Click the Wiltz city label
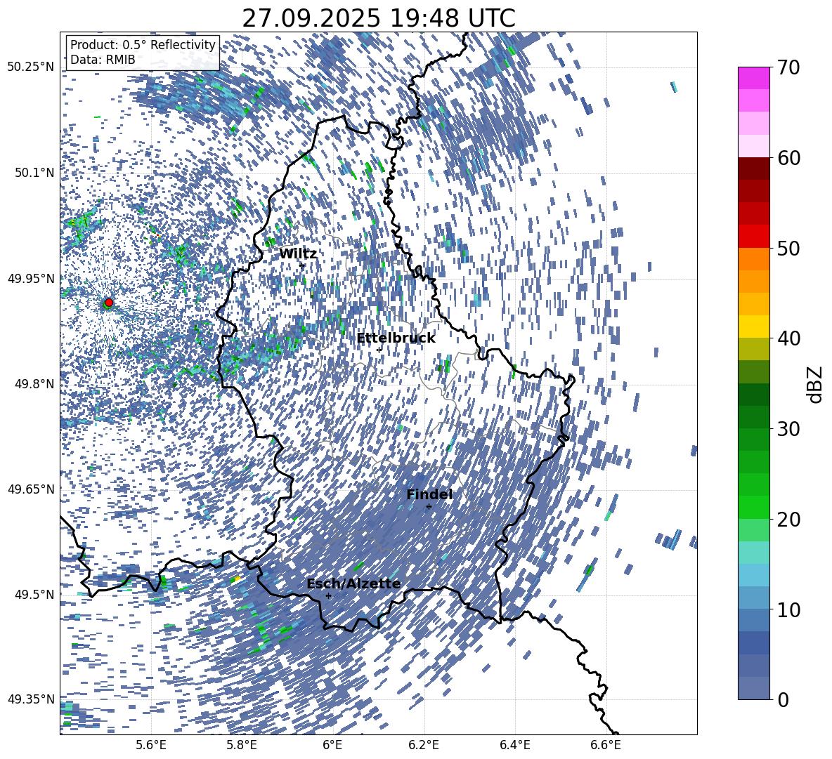This screenshot has width=832, height=759. (298, 254)
